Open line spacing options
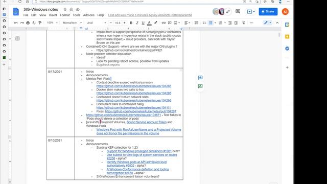The width and height of the screenshot is (327, 184). coord(196,22)
